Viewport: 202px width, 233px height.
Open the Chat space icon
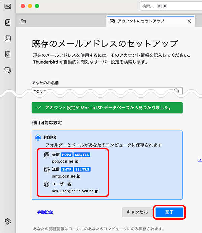[x=8, y=70]
